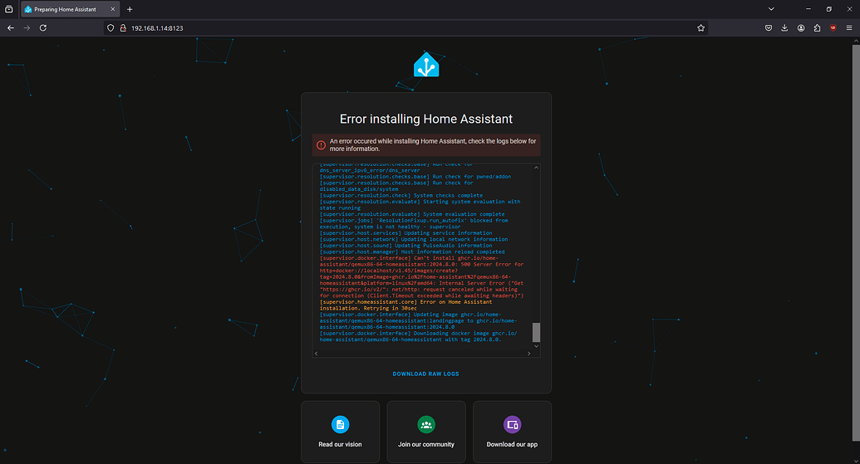Close the Preparing Home Assistant tab
This screenshot has height=464, width=860.
[112, 9]
